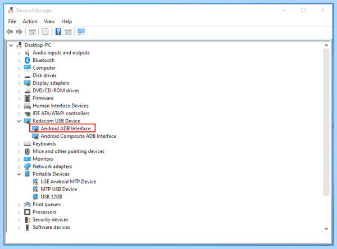
Task: Open the View menu
Action: coord(49,21)
